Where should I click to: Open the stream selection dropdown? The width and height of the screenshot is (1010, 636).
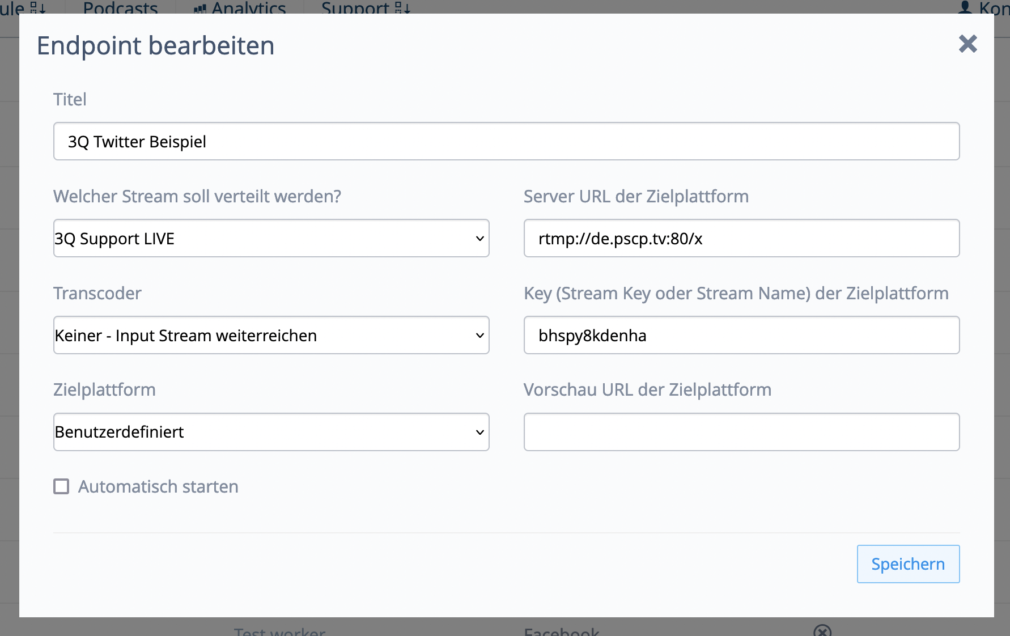271,238
